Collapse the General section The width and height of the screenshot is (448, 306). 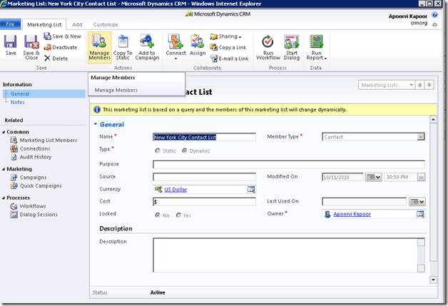tap(96, 124)
